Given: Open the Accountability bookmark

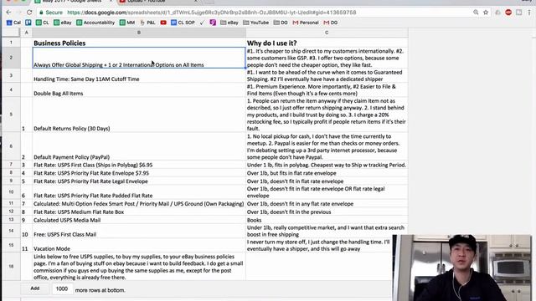Looking at the screenshot, I should click(95, 23).
